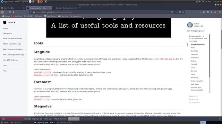Click the table of contents scrollbar
This screenshot has width=222, height=124.
point(210,55)
